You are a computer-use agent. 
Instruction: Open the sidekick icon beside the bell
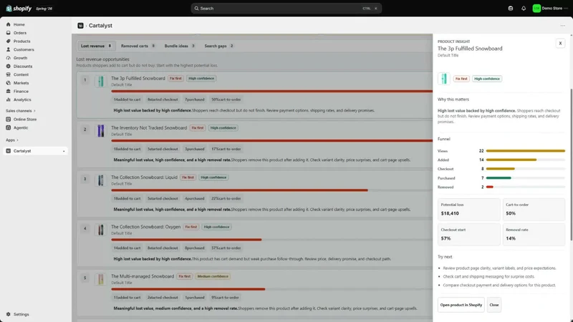coord(511,9)
